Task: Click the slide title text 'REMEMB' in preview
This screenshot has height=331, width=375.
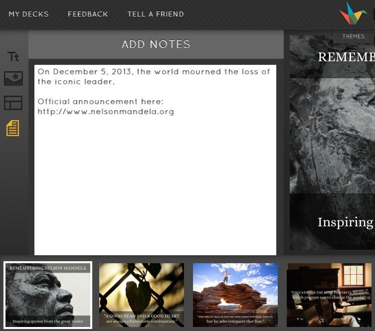Action: (346, 57)
